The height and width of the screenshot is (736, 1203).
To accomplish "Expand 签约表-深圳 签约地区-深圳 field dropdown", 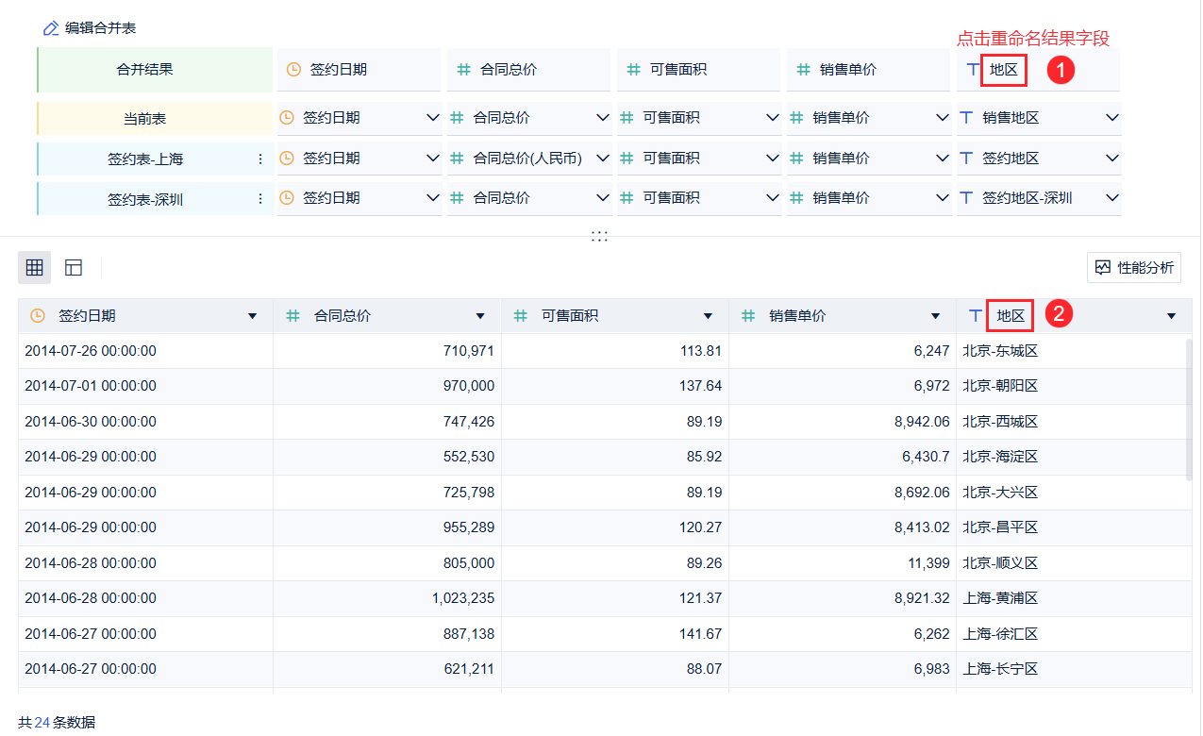I will pyautogui.click(x=1112, y=198).
